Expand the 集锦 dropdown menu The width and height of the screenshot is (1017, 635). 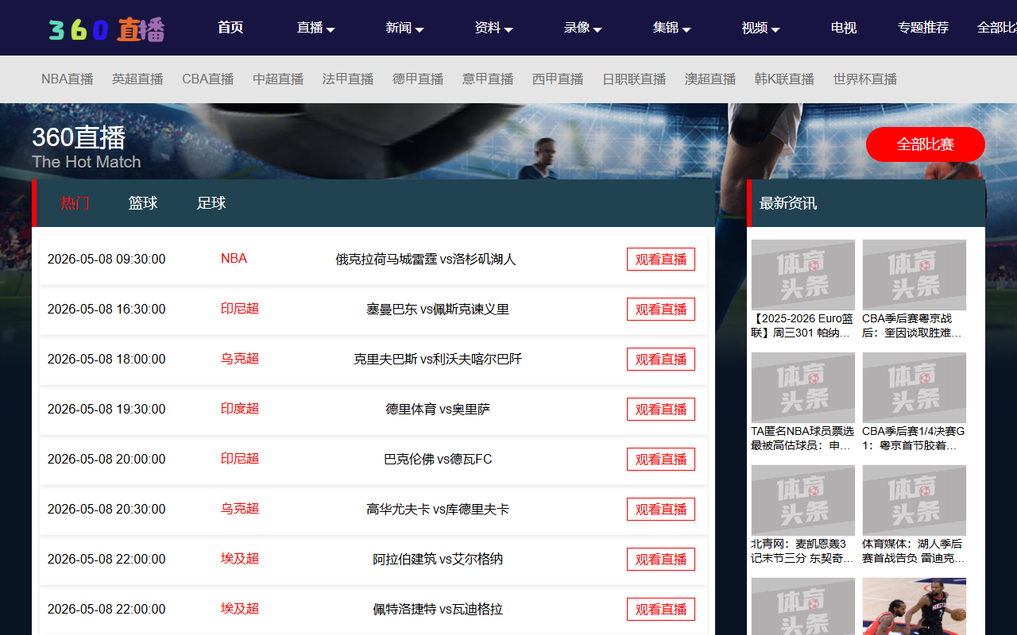point(671,28)
